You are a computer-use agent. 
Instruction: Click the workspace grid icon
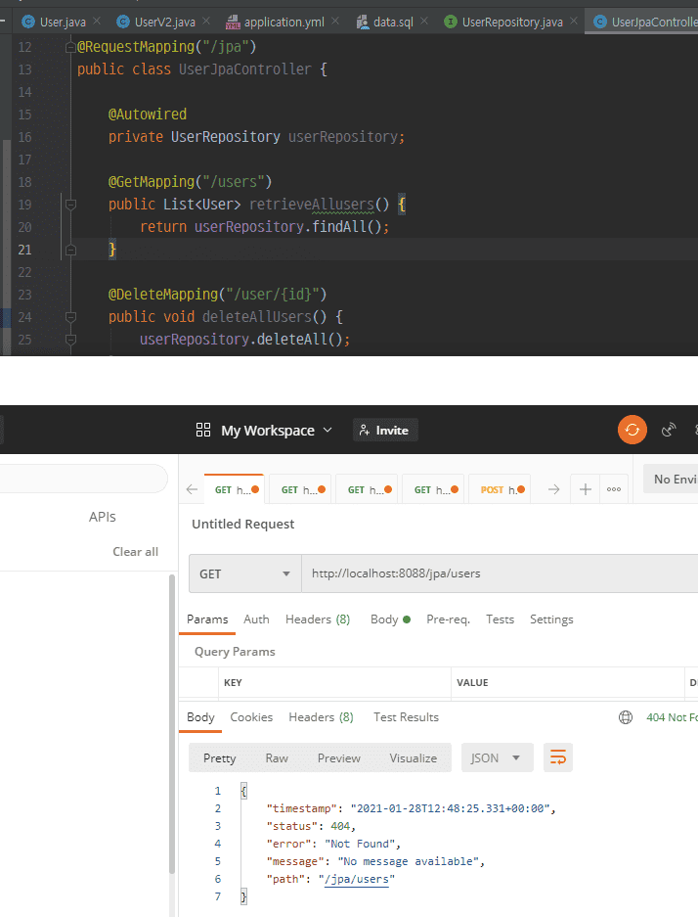click(203, 431)
